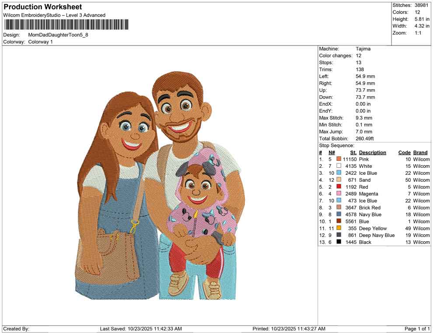
Task: Select the Colorway 1 field
Action: point(40,42)
